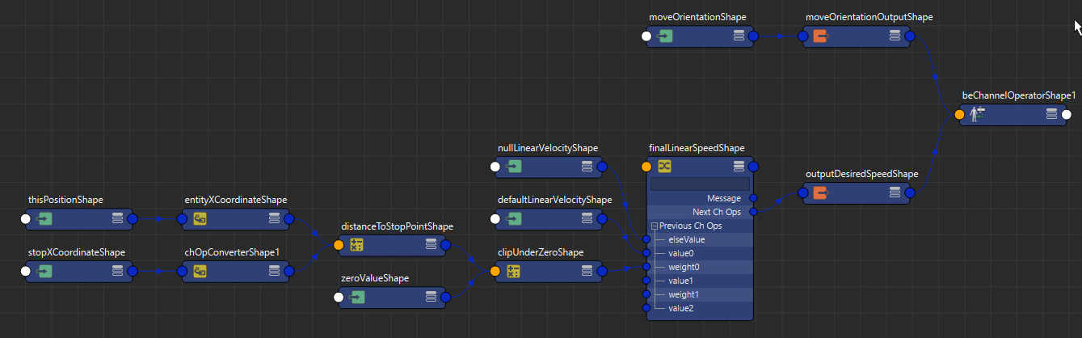Image resolution: width=1082 pixels, height=338 pixels.
Task: Click the value1 input port
Action: coord(646,281)
